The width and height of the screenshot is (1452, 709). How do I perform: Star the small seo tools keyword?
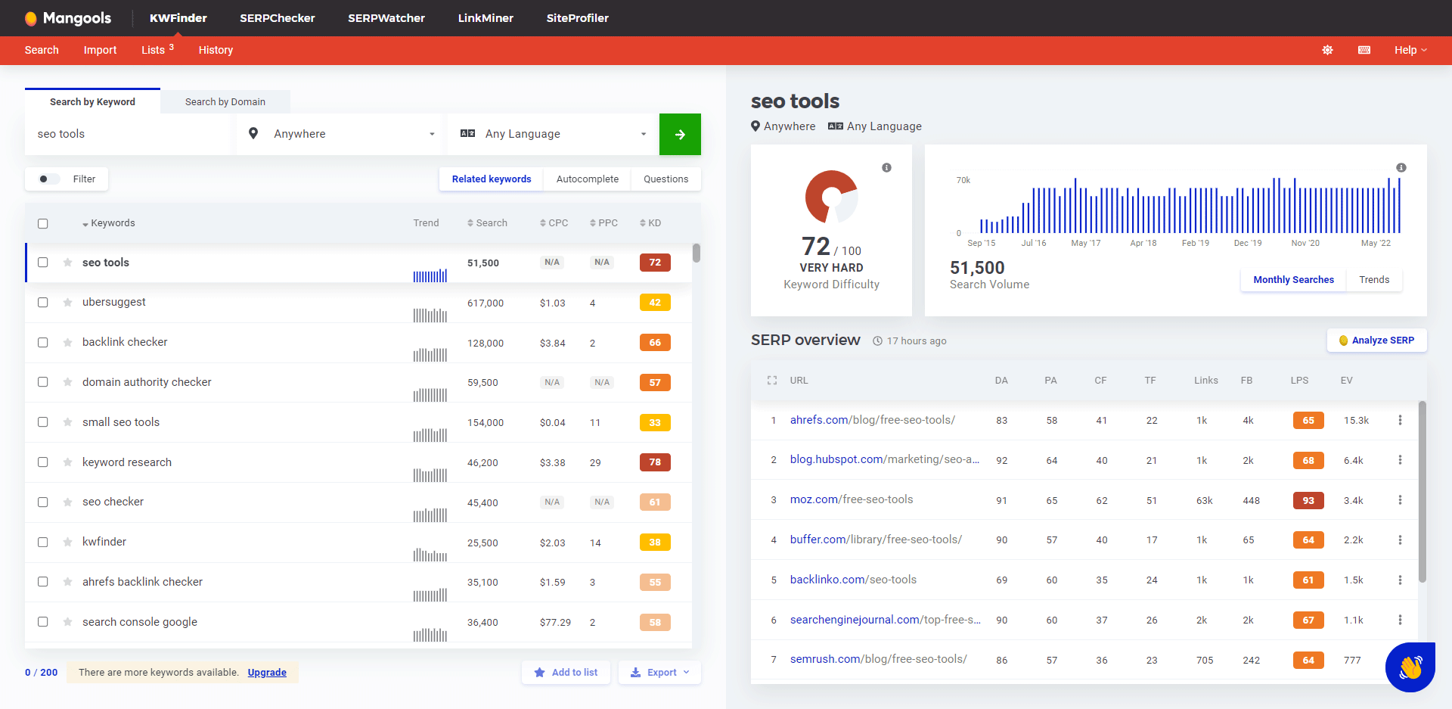pyautogui.click(x=67, y=422)
